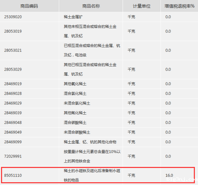Image resolution: width=198 pixels, height=185 pixels.
Task: Click 千克 in the 28469099 row
Action: pos(131,142)
